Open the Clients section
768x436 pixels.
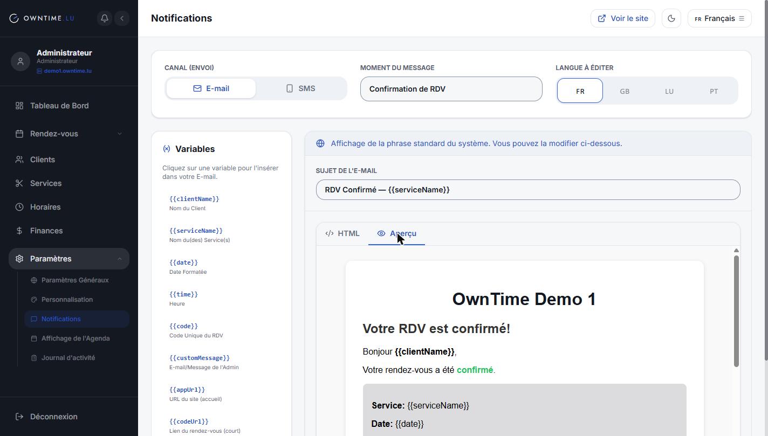pos(69,160)
